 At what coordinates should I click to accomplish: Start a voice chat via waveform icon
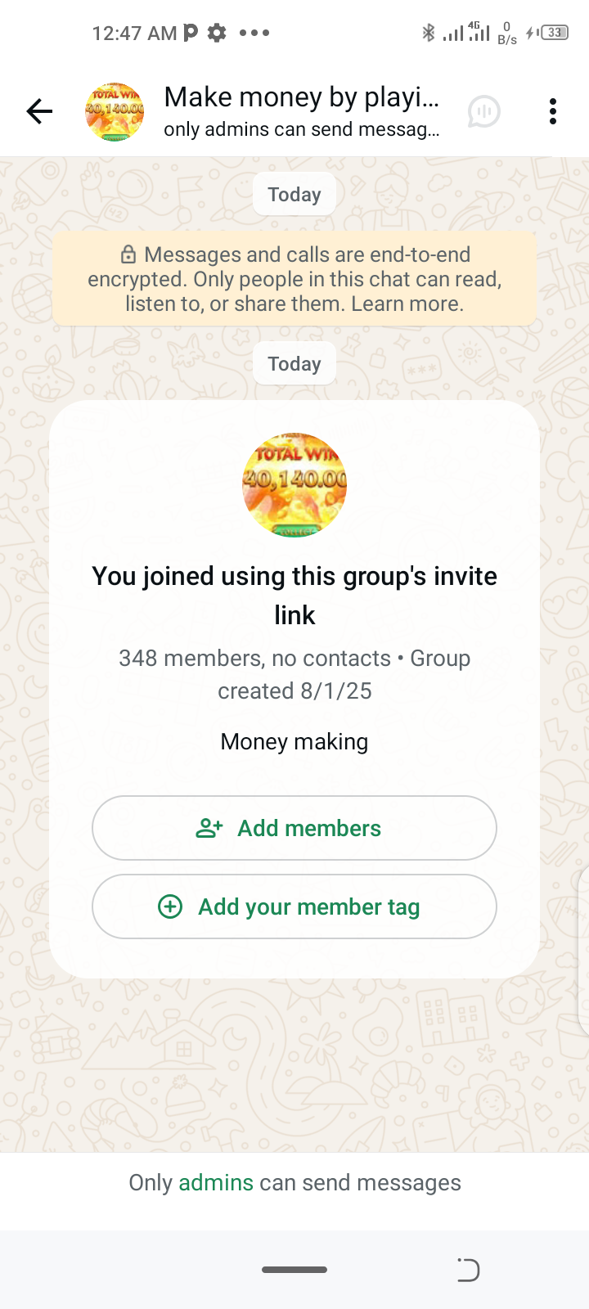point(484,111)
